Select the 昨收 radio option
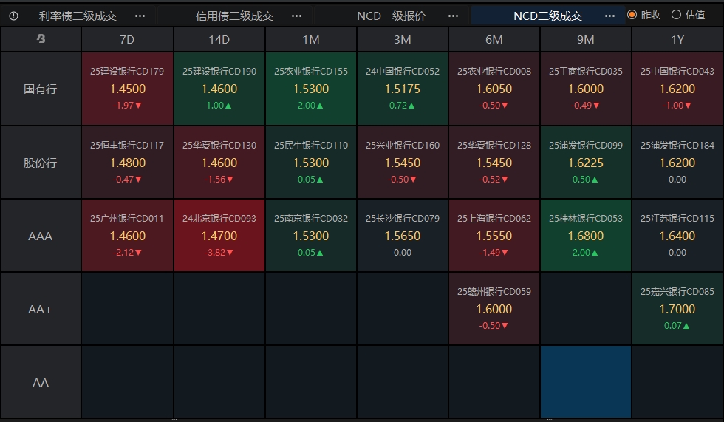This screenshot has width=724, height=422. click(x=644, y=15)
